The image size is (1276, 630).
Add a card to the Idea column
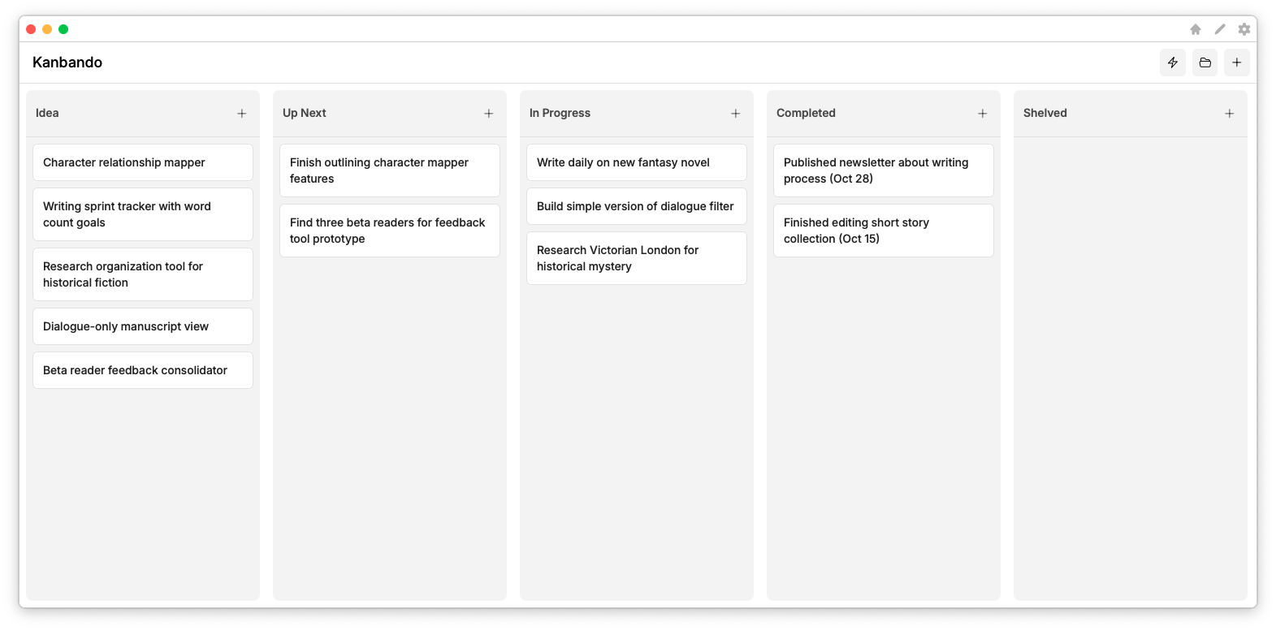[x=241, y=114]
